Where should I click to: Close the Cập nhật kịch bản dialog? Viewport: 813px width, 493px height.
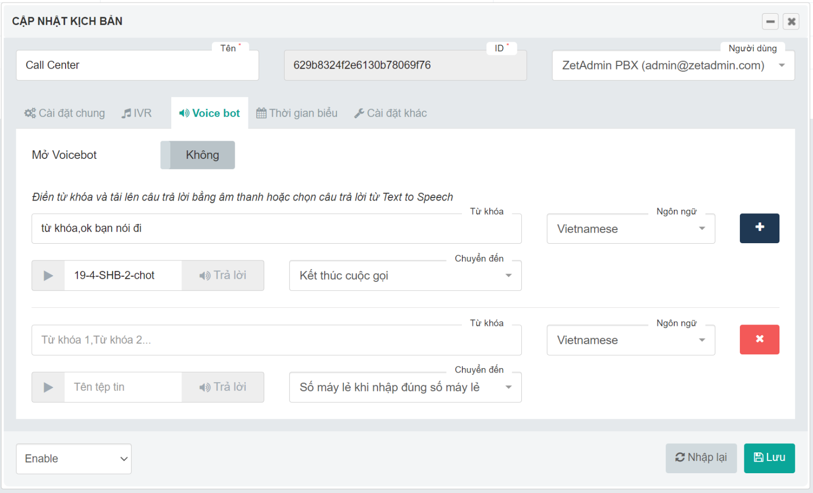coord(791,21)
